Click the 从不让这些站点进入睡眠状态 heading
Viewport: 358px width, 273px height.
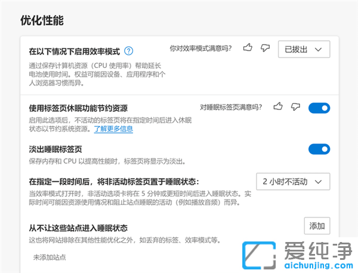[x=78, y=228]
